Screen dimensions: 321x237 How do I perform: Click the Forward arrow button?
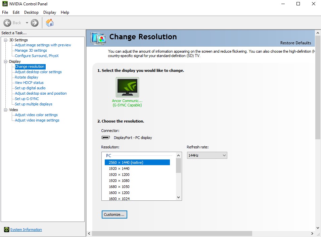coord(35,23)
